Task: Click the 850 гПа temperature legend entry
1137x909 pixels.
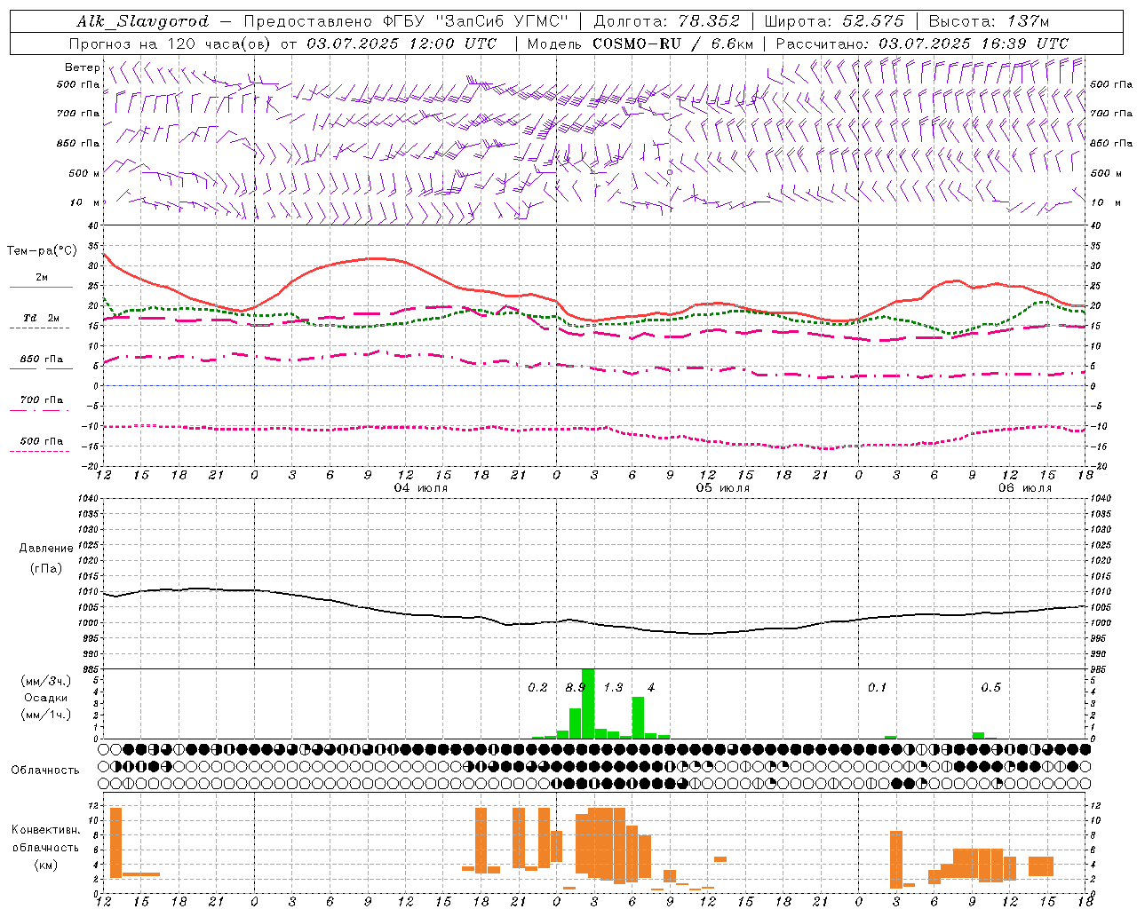Action: tap(42, 360)
